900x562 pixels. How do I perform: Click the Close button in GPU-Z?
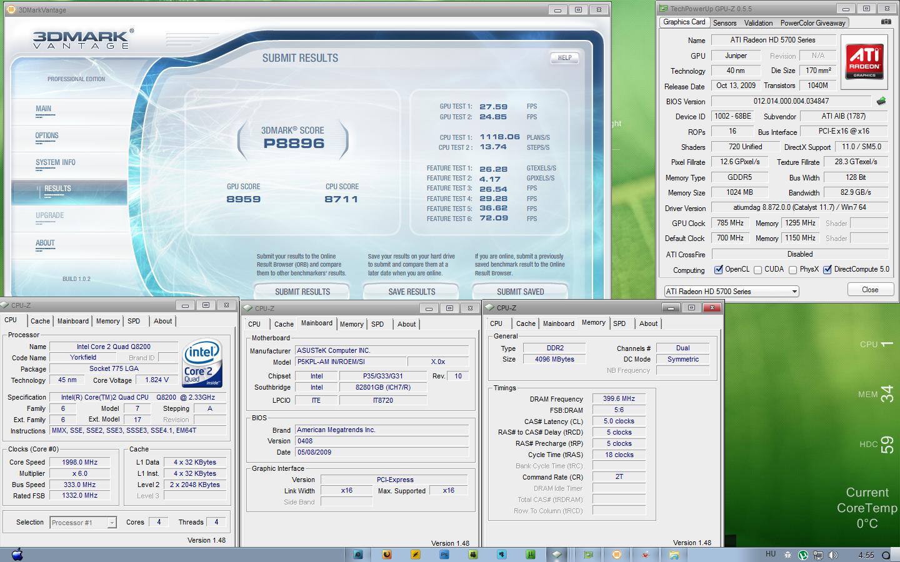pyautogui.click(x=869, y=290)
